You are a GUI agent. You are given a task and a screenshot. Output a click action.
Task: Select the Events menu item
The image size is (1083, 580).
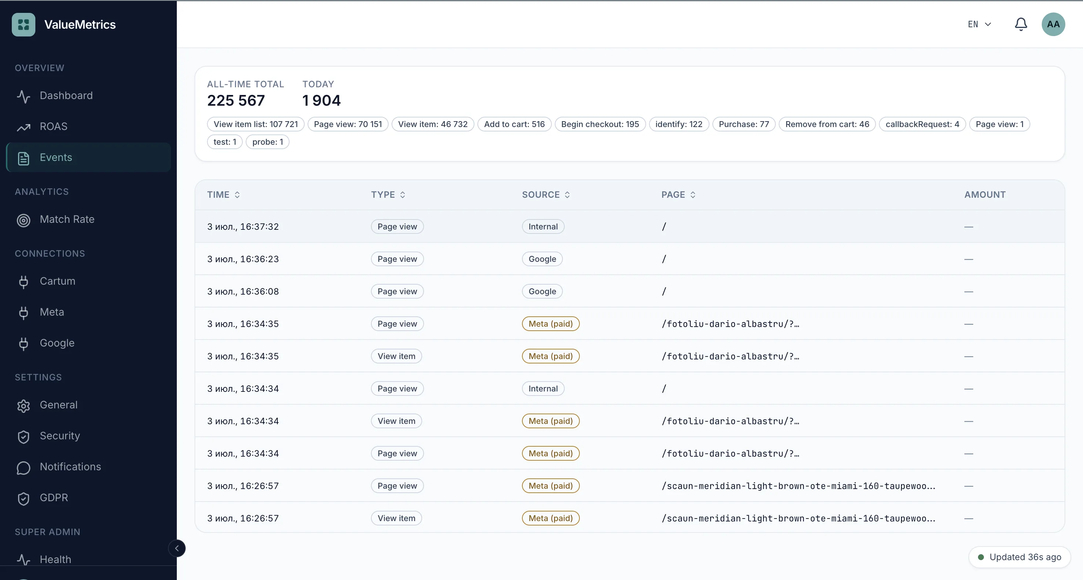(x=89, y=157)
